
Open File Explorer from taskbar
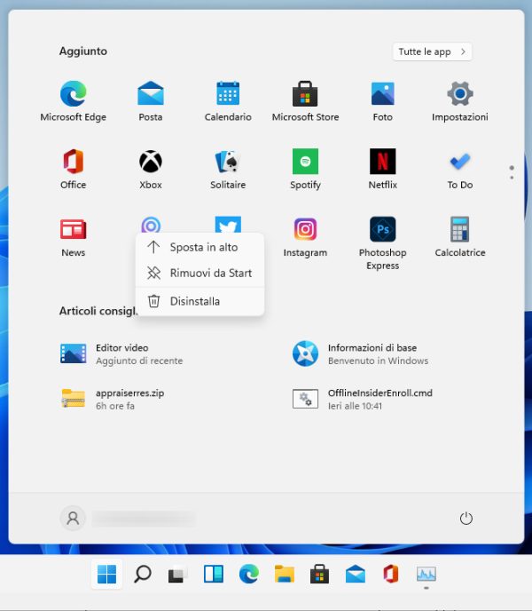click(x=285, y=574)
